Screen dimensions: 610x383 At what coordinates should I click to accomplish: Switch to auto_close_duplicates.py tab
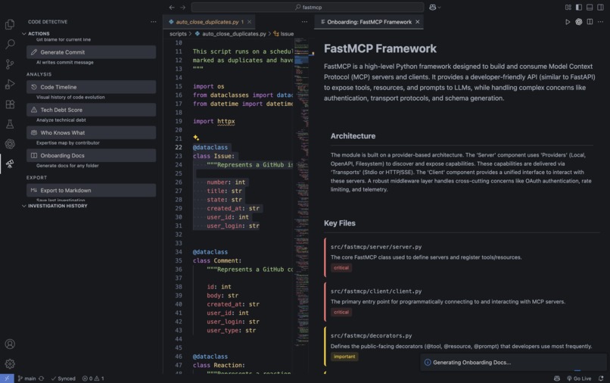(207, 22)
